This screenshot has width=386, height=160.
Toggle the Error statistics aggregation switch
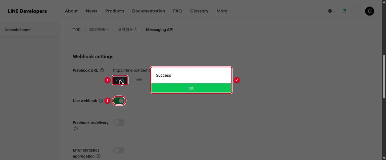(x=119, y=150)
